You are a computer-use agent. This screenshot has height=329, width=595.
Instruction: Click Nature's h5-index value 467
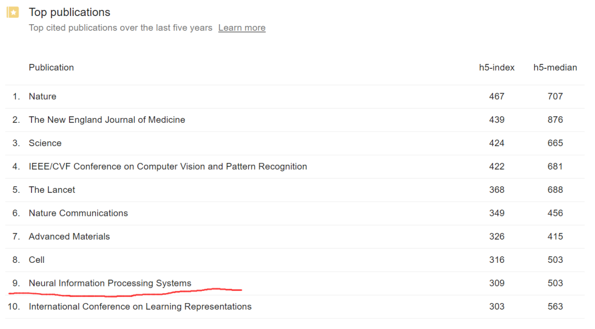tap(496, 96)
